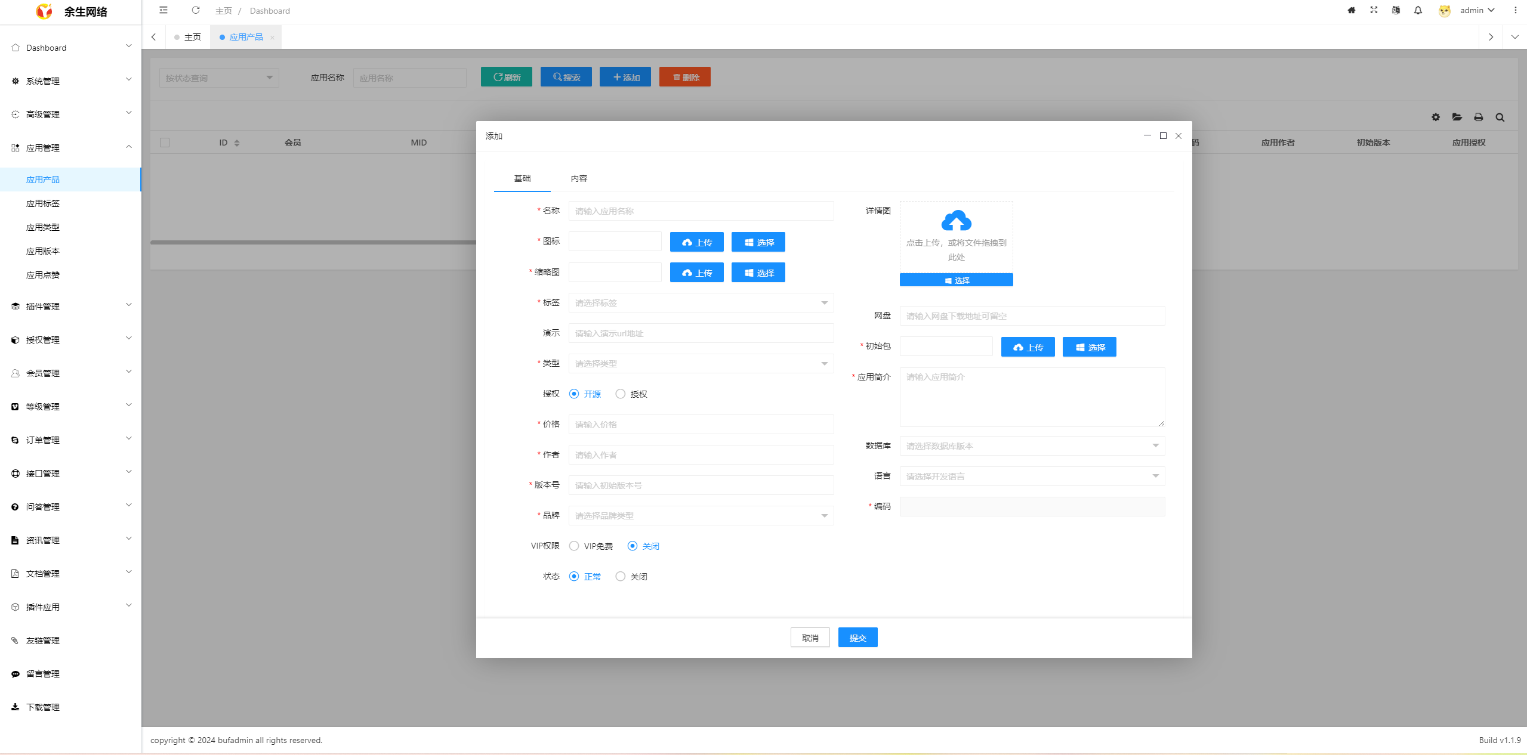Click the print icon in table toolbar

click(x=1478, y=117)
